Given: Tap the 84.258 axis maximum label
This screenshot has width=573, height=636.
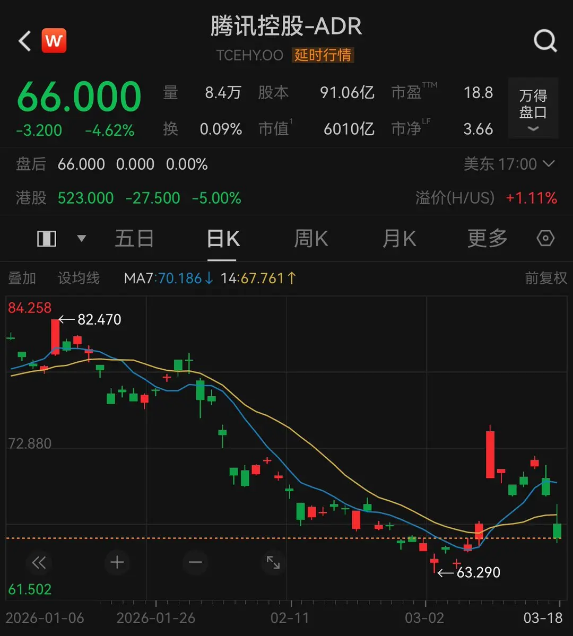Looking at the screenshot, I should (x=30, y=308).
